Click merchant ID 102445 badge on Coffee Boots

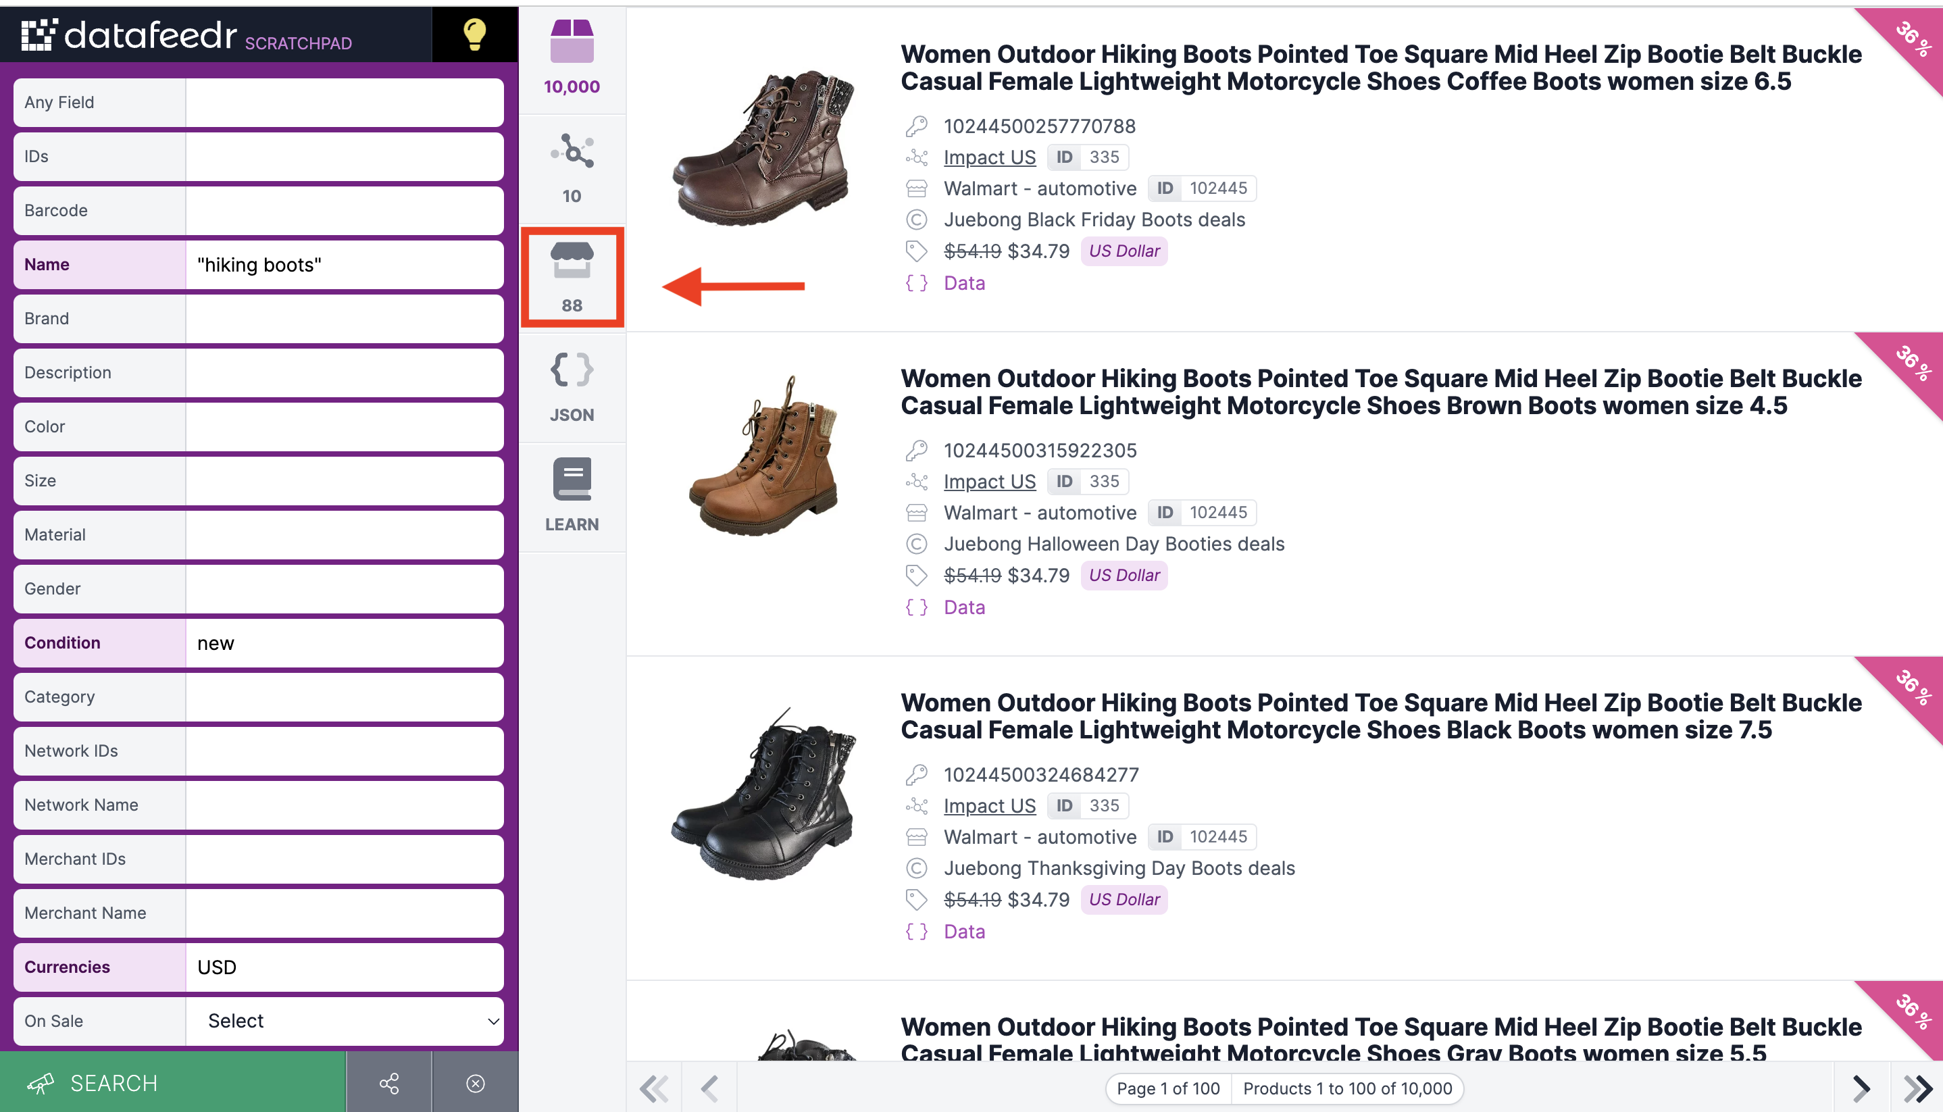(1201, 188)
